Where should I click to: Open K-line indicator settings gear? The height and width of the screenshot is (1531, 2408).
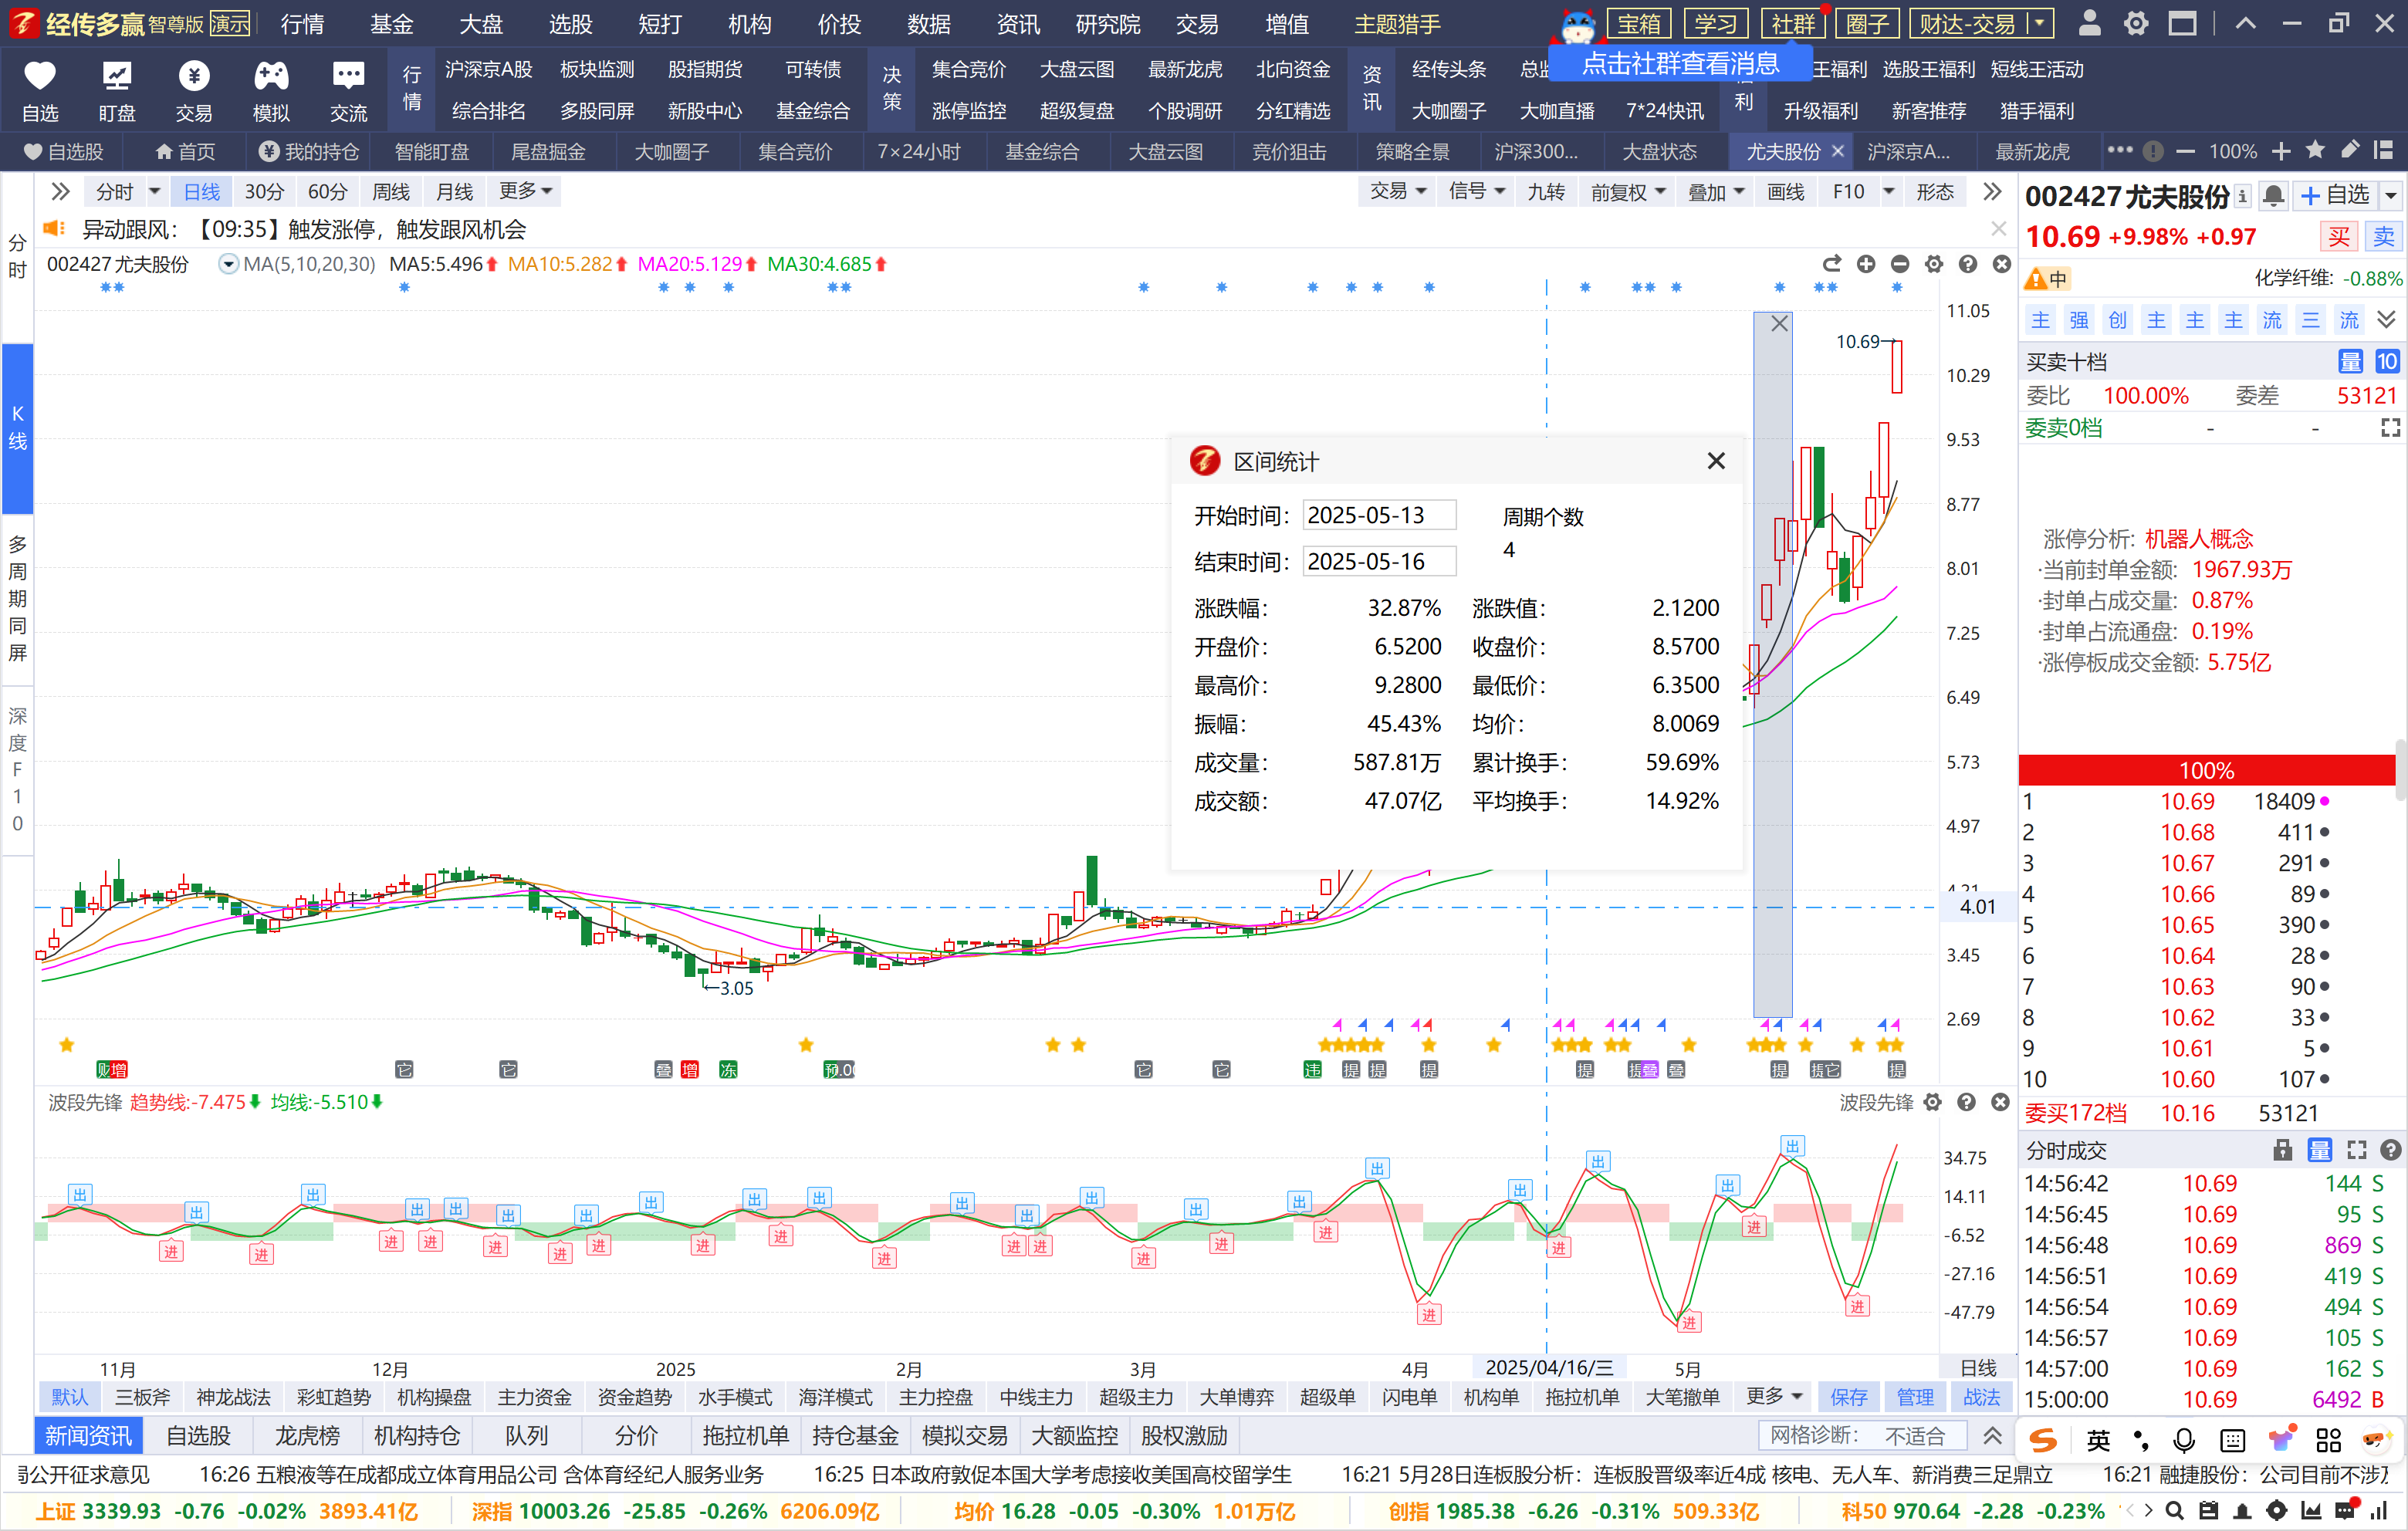coord(1934,264)
